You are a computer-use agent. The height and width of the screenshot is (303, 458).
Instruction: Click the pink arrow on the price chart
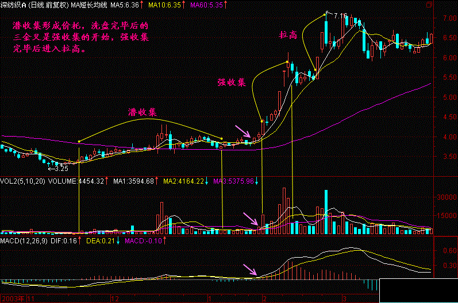(x=241, y=131)
